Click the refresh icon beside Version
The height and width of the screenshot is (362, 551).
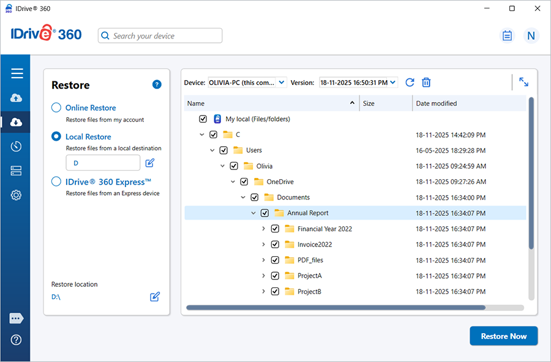tap(410, 83)
